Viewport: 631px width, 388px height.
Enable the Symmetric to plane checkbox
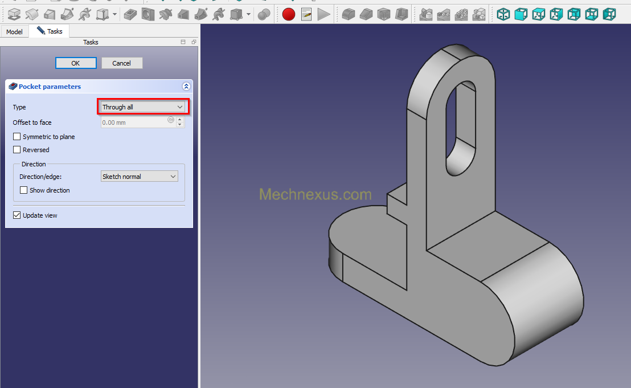pos(17,137)
